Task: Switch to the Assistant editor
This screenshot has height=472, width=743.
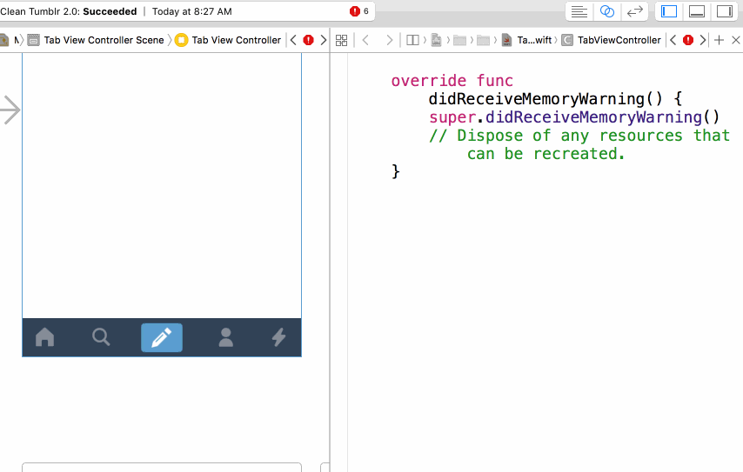Action: pos(607,11)
